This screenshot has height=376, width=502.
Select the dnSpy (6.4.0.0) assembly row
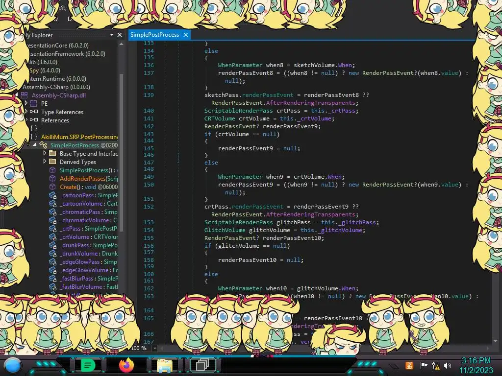[x=45, y=70]
